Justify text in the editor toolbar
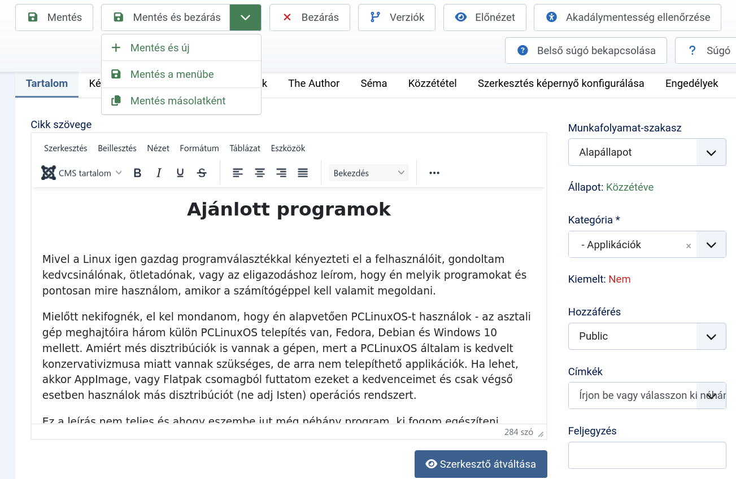This screenshot has height=479, width=736. [x=303, y=173]
